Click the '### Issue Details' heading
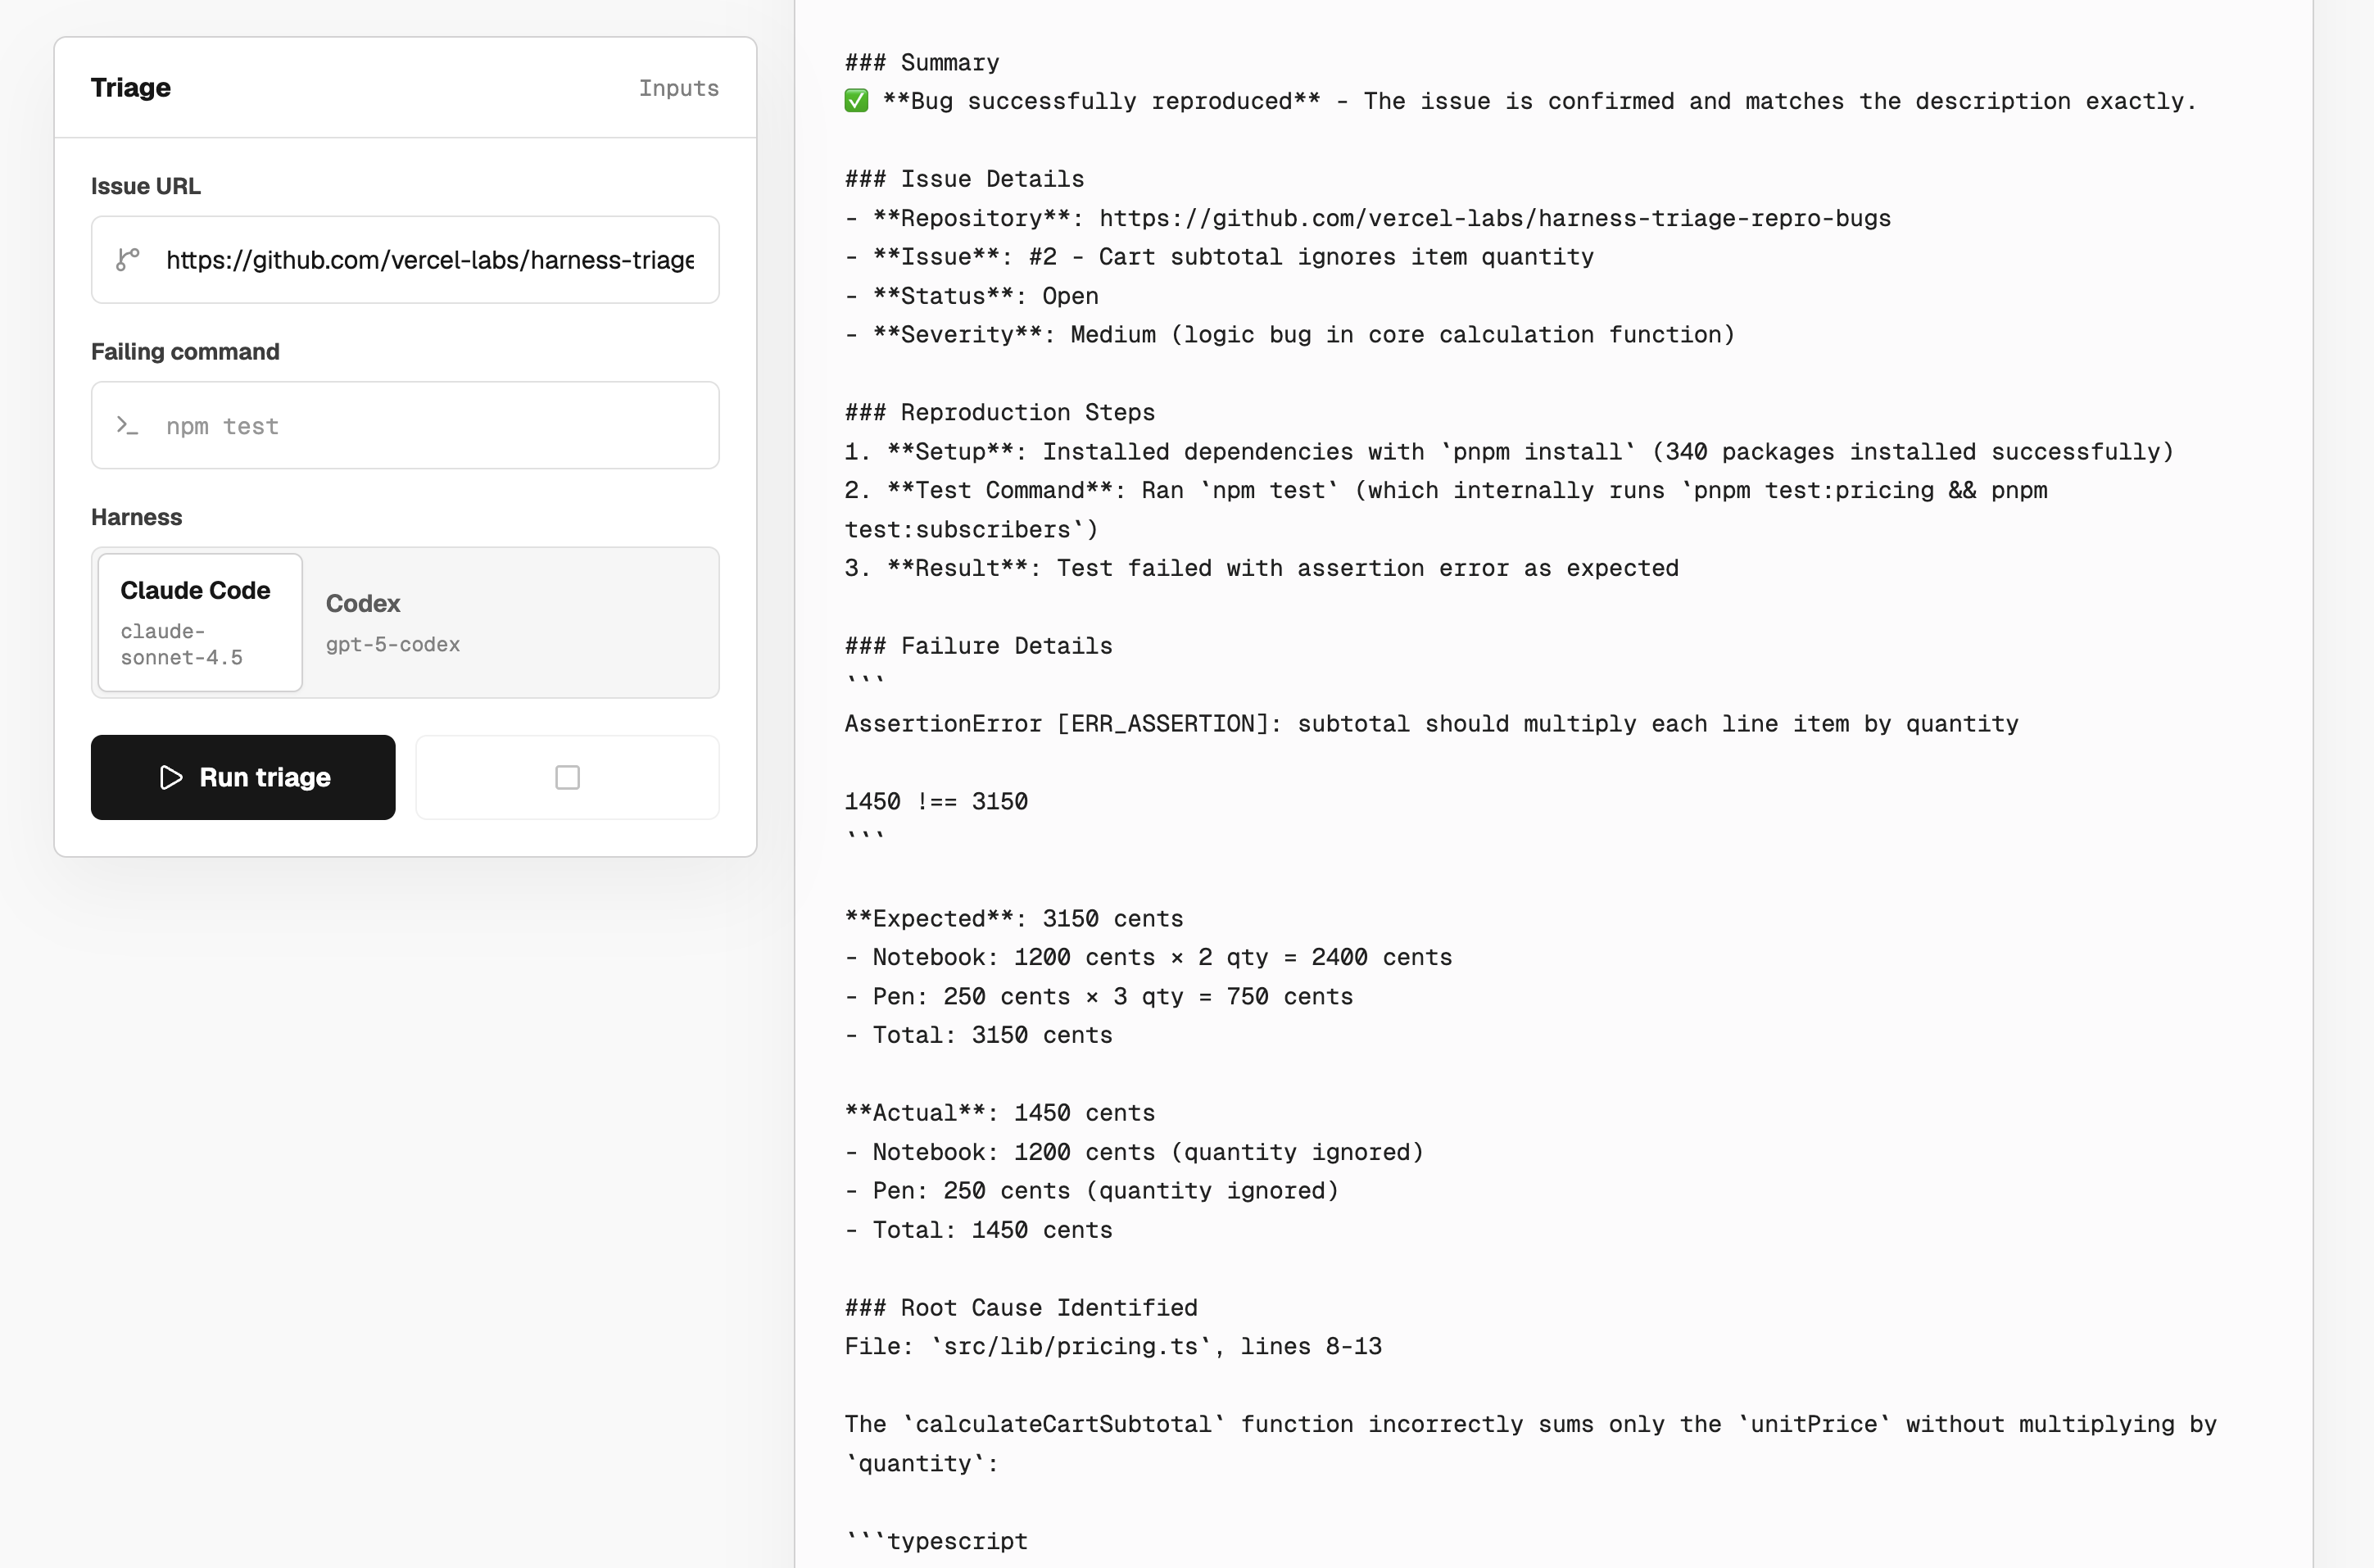 [964, 179]
